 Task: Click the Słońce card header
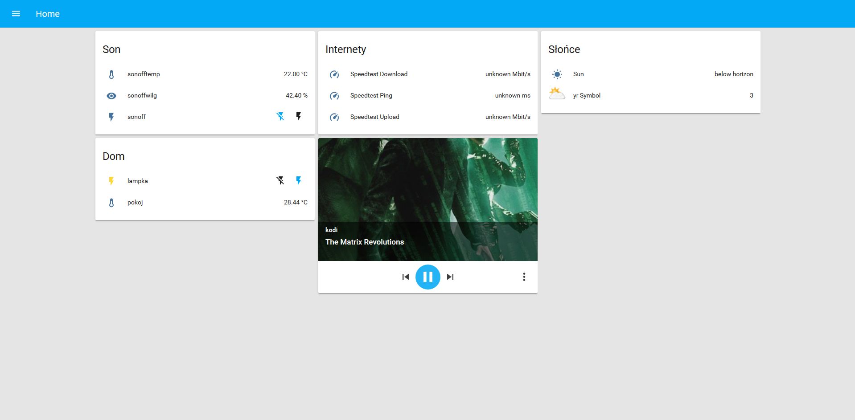(564, 49)
